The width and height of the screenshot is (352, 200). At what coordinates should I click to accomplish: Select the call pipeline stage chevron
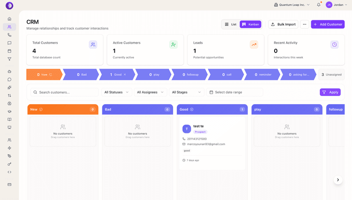click(x=226, y=75)
